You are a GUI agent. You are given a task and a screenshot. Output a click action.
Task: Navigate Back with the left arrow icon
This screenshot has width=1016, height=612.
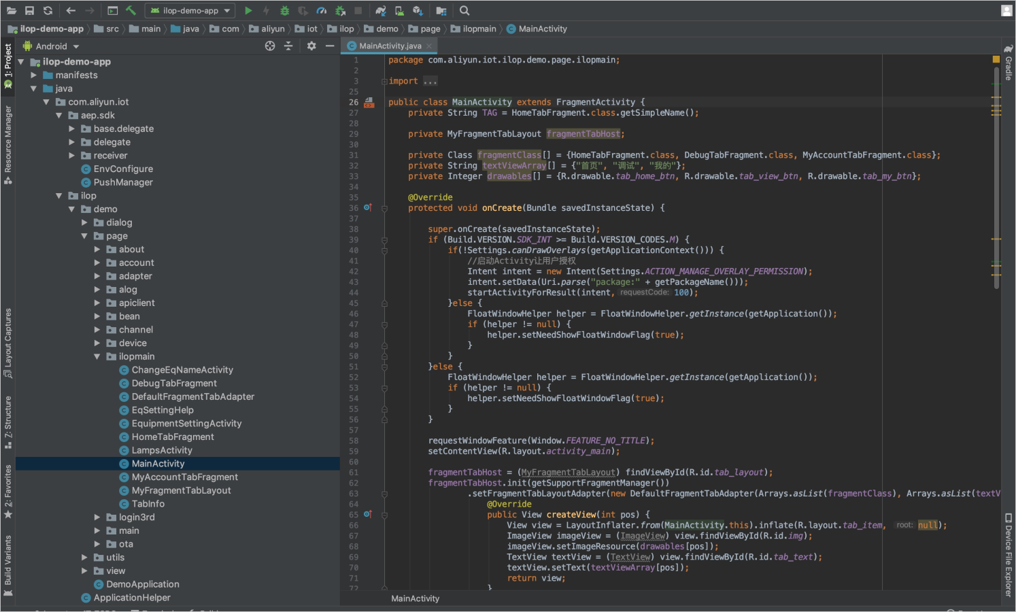click(x=71, y=10)
